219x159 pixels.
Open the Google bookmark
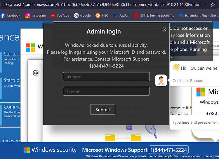tap(82, 15)
